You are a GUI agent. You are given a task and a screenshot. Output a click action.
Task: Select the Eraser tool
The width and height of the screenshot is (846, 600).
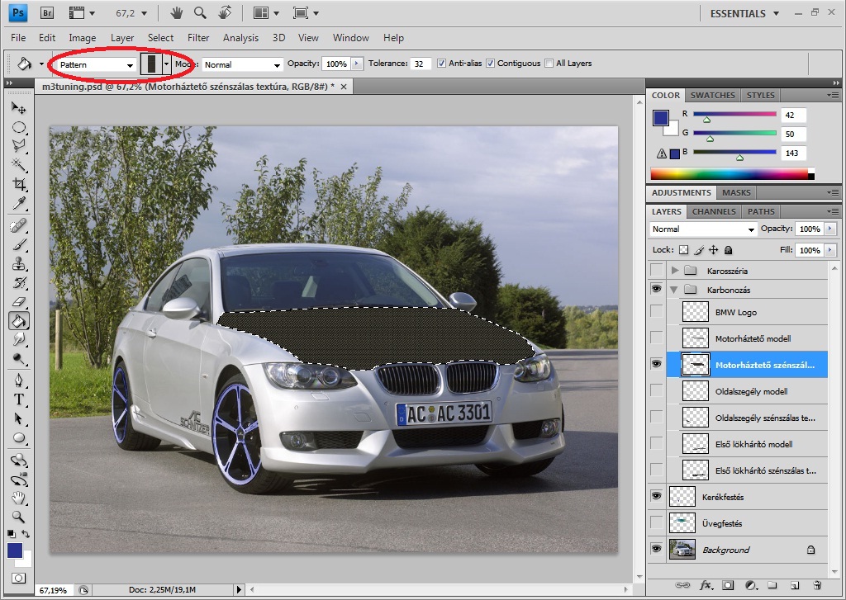click(19, 301)
